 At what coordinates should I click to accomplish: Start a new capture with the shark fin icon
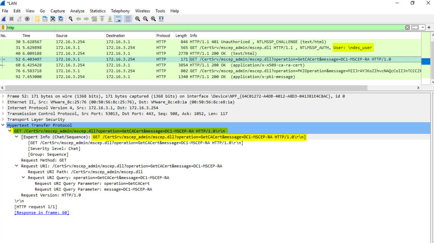tap(4, 19)
